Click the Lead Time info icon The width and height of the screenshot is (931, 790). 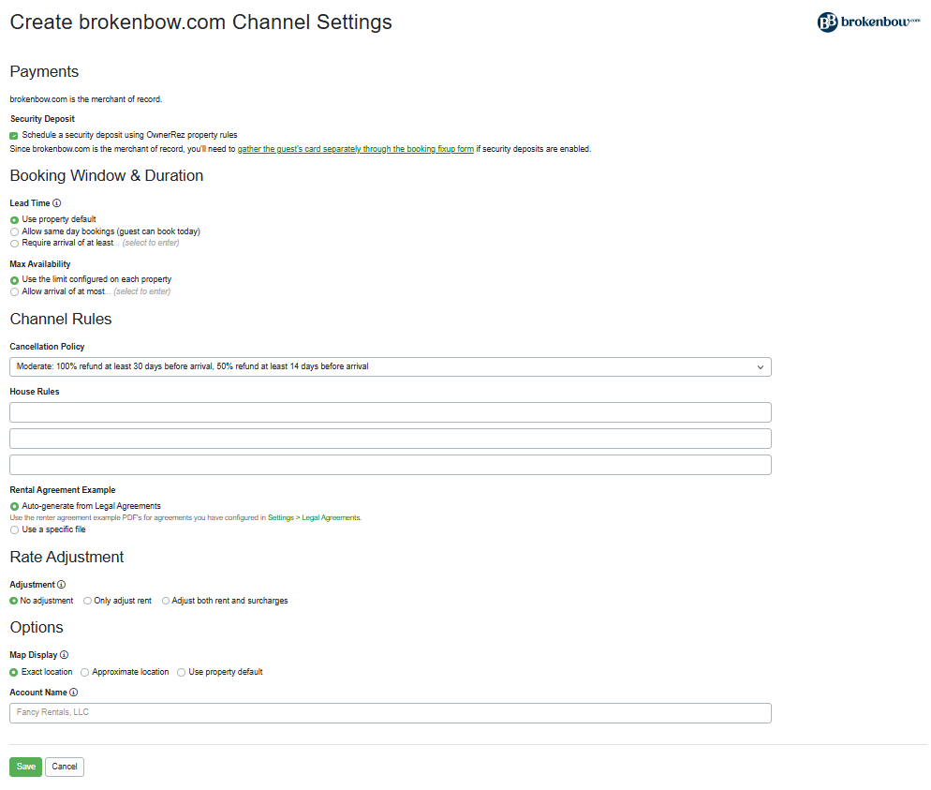(57, 203)
